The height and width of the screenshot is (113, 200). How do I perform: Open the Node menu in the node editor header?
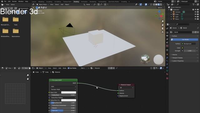[x=64, y=68]
